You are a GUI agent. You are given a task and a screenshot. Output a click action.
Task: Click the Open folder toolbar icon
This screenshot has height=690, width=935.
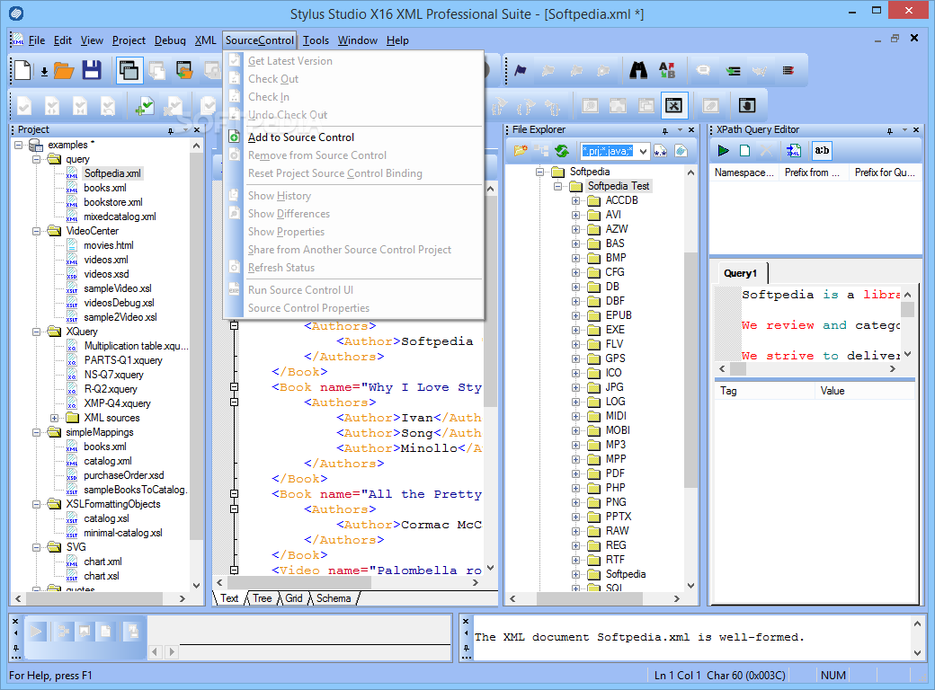[64, 70]
